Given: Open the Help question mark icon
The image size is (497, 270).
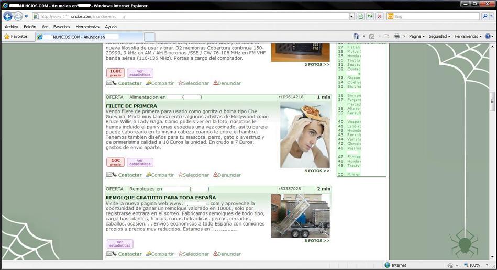Looking at the screenshot, I should tap(488, 36).
